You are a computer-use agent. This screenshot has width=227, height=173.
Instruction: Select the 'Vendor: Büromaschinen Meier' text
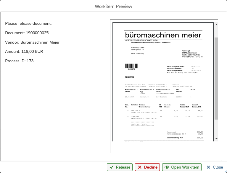(x=32, y=42)
